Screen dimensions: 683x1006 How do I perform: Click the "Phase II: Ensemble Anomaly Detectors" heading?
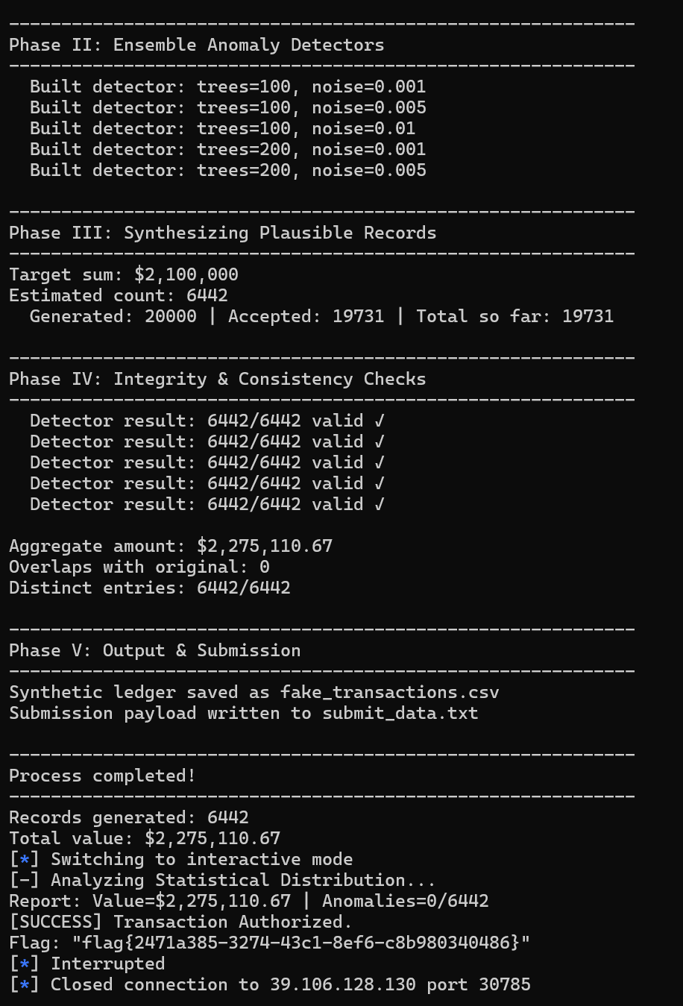(x=196, y=45)
